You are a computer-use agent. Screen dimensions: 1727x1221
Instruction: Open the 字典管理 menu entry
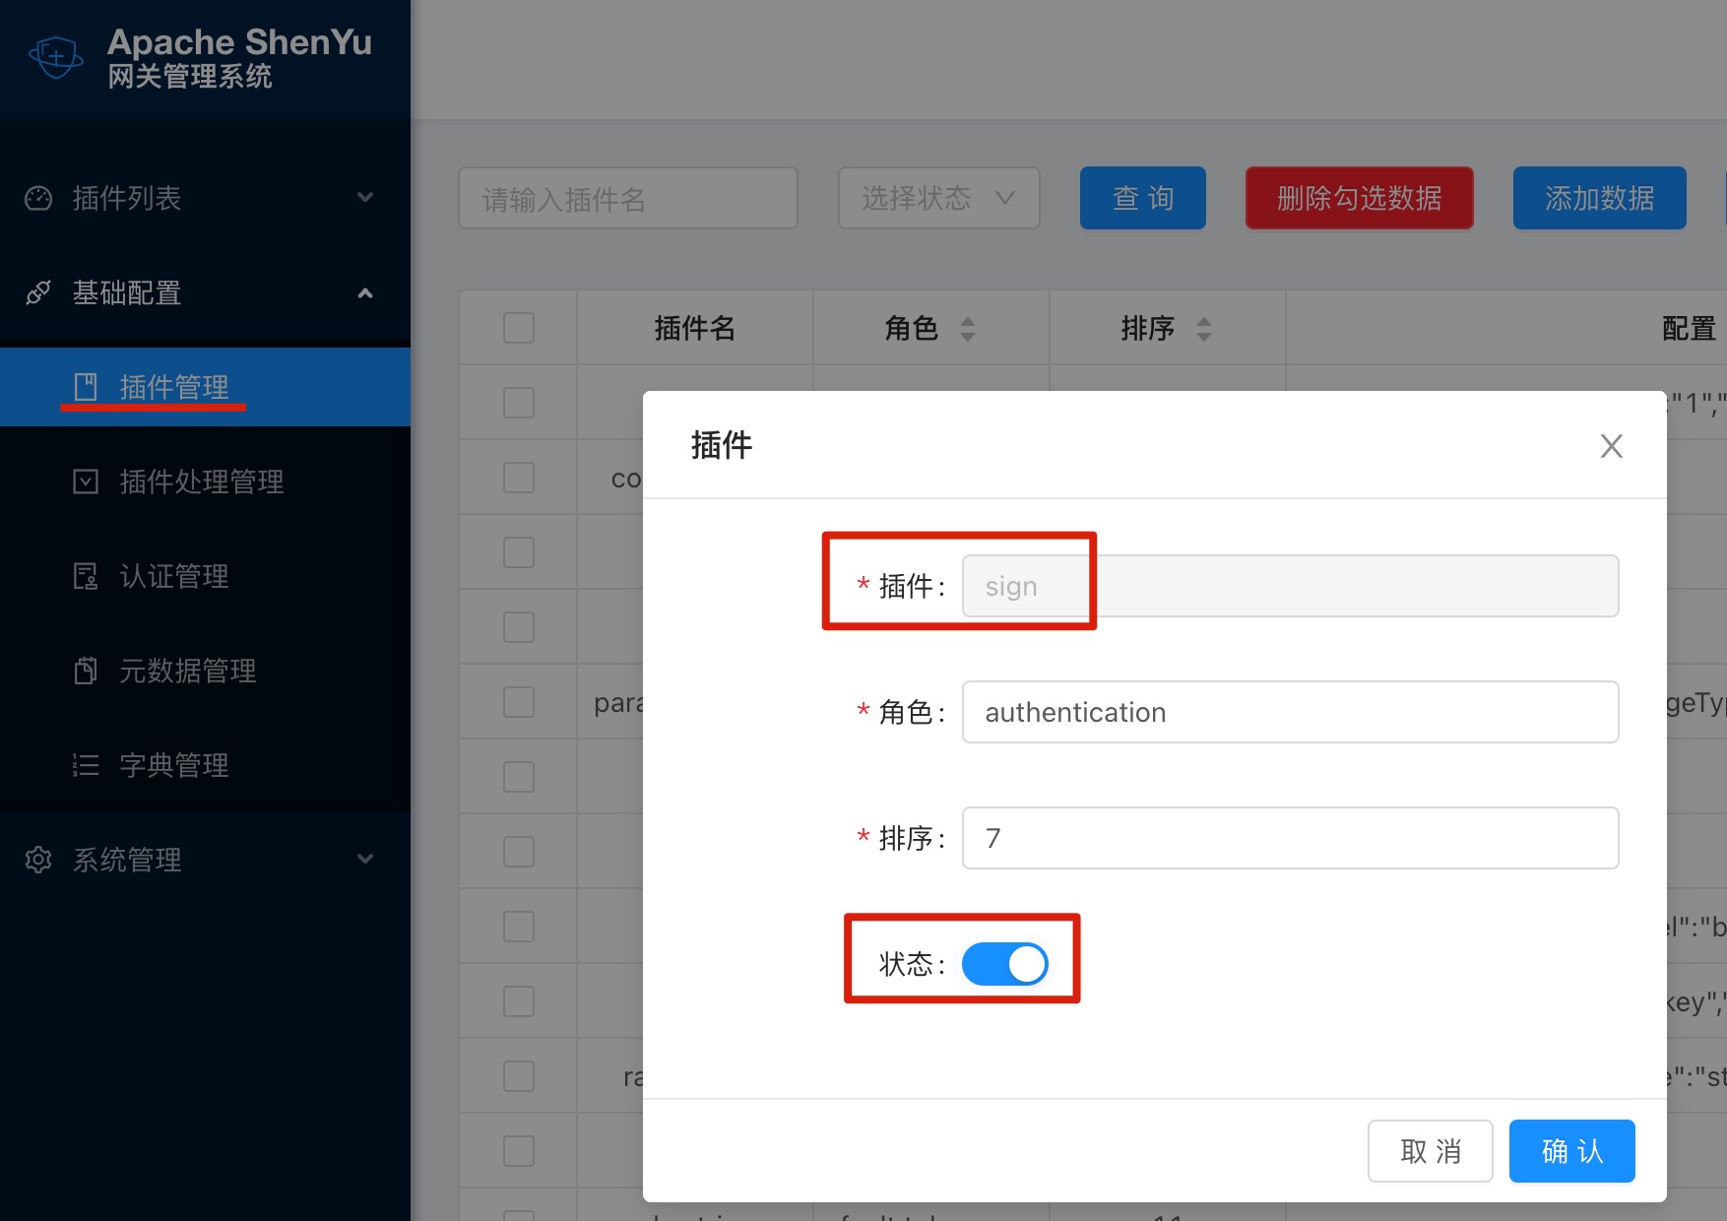point(173,765)
